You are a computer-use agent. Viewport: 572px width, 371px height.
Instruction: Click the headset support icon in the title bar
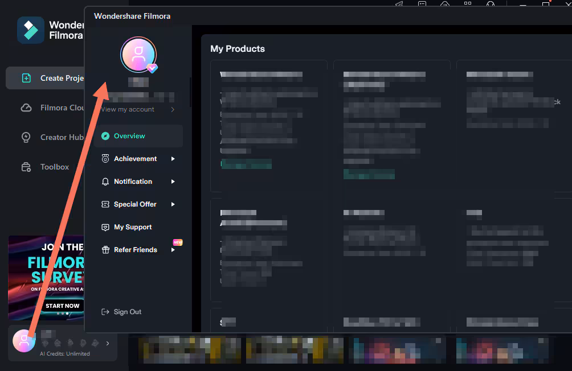[x=491, y=3]
